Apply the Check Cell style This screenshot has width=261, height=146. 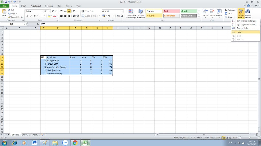click(x=189, y=16)
